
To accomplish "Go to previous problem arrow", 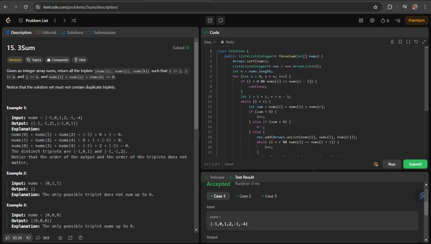I will click(x=55, y=20).
